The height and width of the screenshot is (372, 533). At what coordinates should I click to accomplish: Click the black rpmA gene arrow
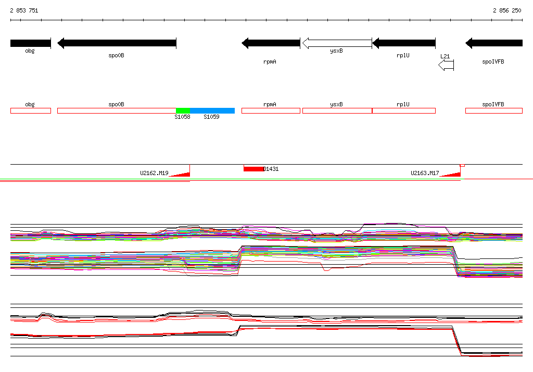coord(271,43)
